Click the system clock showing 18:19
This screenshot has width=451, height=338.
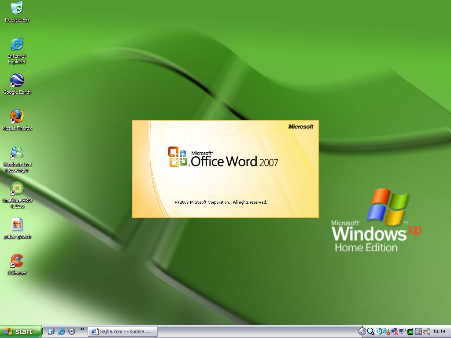pyautogui.click(x=439, y=331)
